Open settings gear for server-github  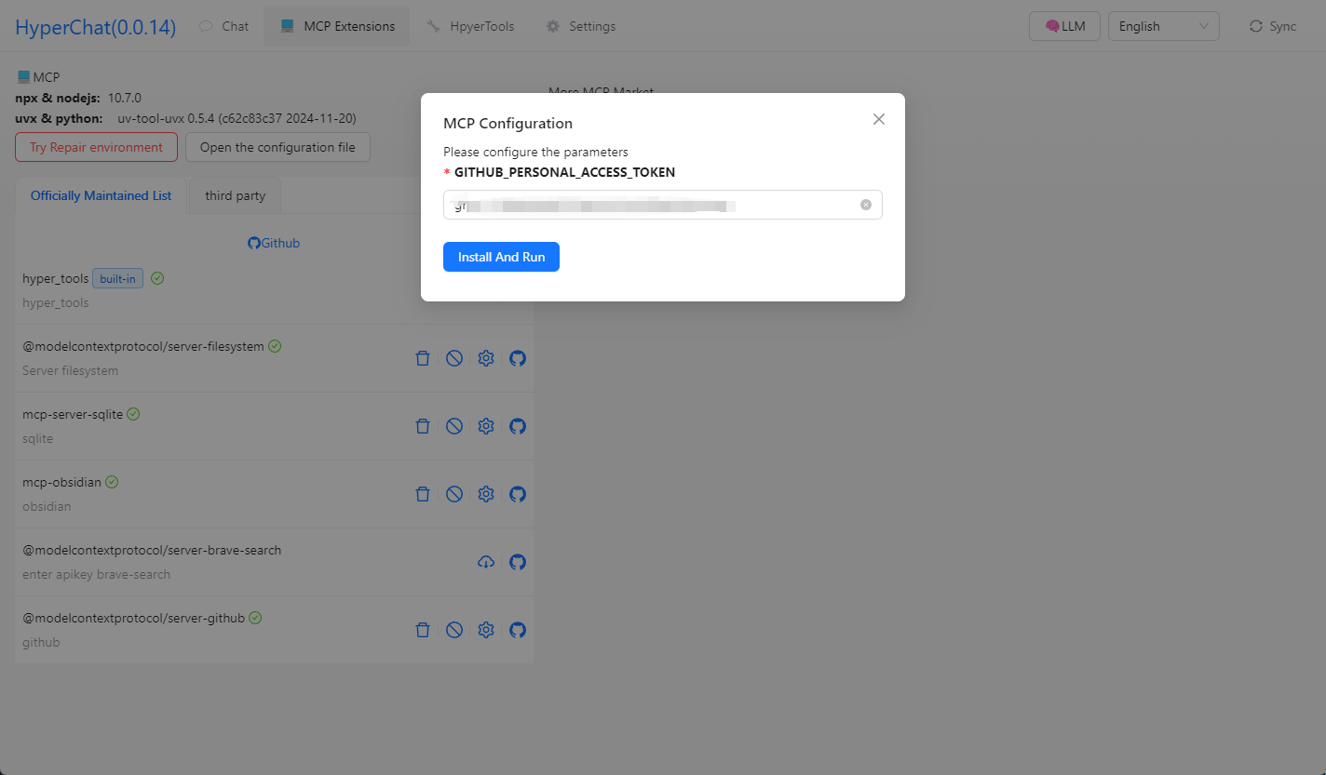pyautogui.click(x=486, y=630)
